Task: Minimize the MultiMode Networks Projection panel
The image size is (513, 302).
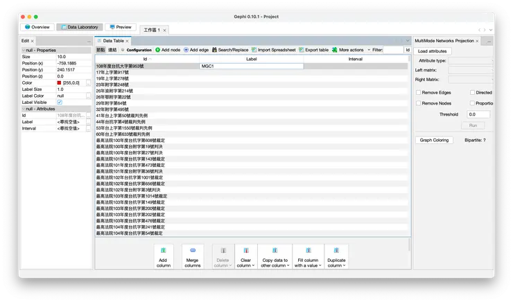Action: pyautogui.click(x=489, y=42)
